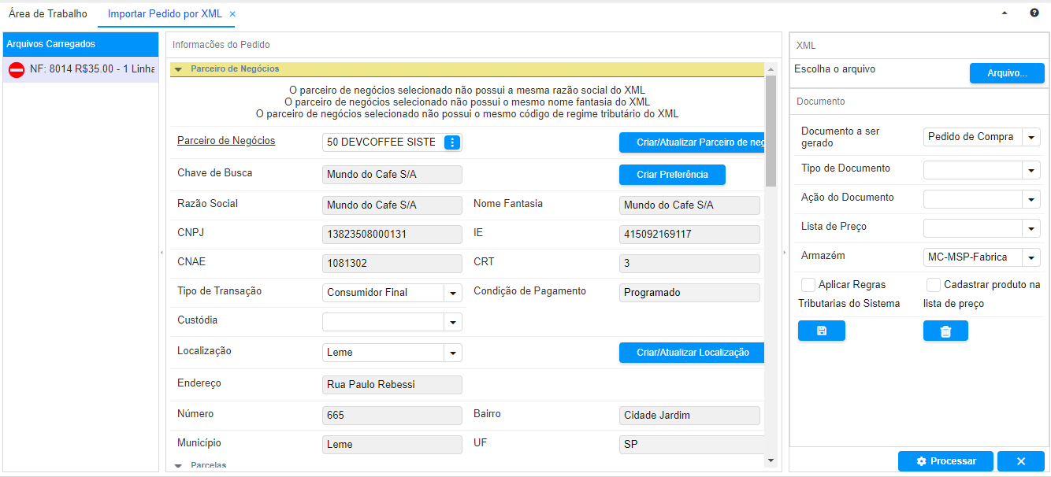Click the save icon in the Documento panel

click(x=822, y=331)
